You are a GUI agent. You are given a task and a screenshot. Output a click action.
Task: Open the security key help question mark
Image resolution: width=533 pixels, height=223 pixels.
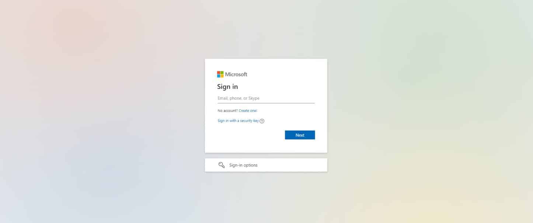tap(262, 121)
